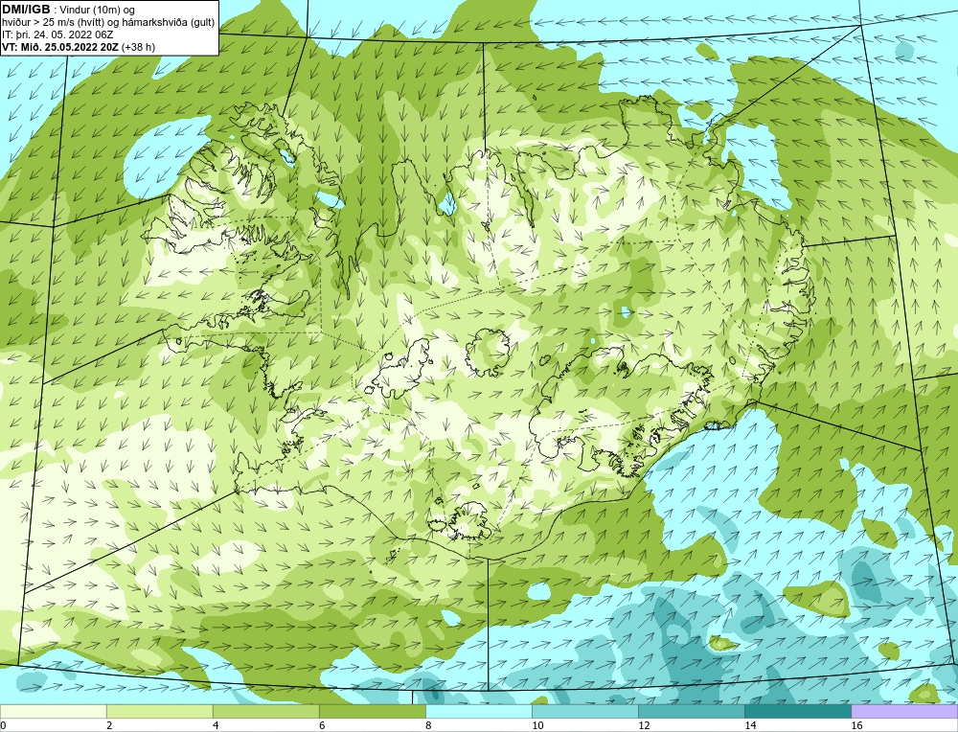Click the 10–12 m/s turquoise legend swatch
Screen dimensions: 958x732
584,712
